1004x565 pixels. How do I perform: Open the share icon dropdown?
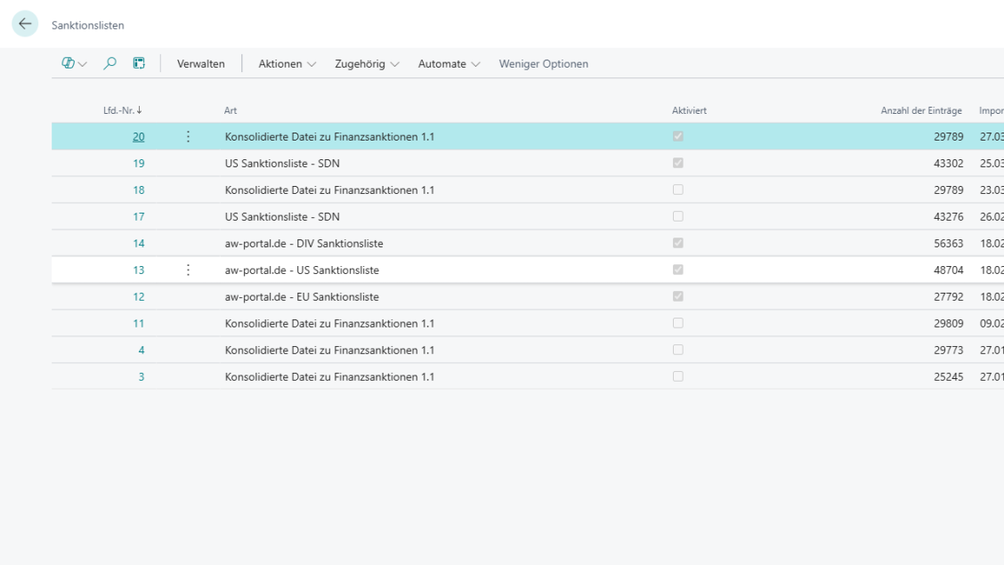tap(74, 63)
